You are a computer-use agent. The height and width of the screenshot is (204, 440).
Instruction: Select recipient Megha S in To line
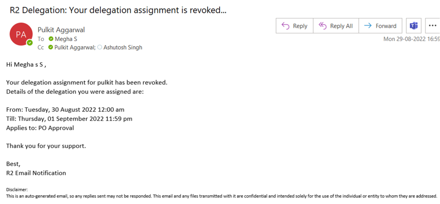66,39
